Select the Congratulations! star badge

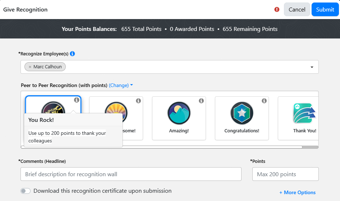(242, 113)
